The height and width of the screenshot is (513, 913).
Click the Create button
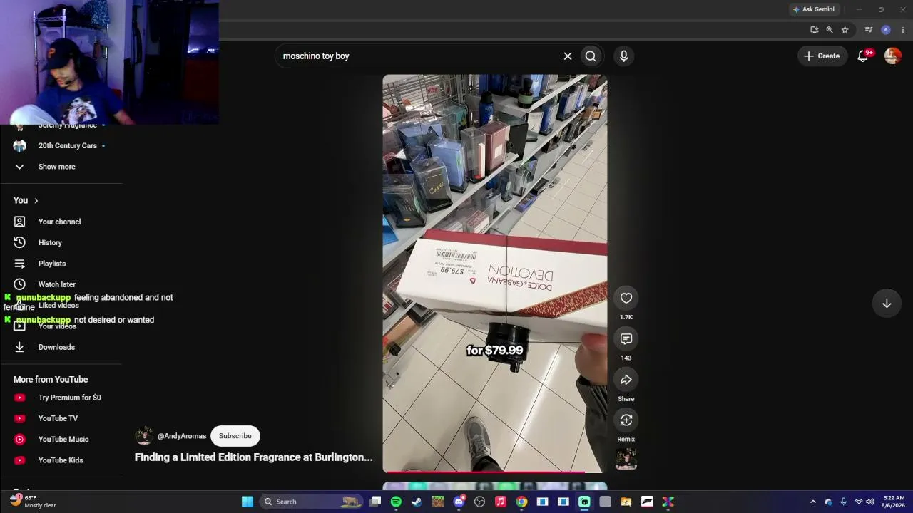(x=822, y=56)
